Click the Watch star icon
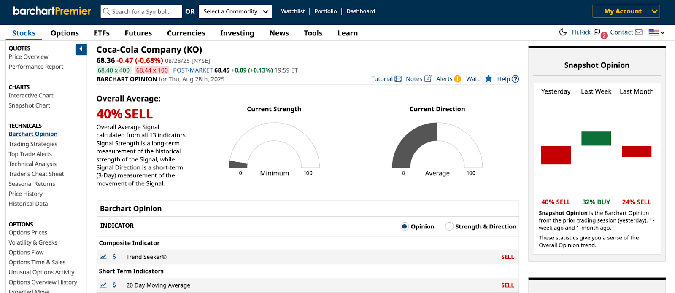This screenshot has width=675, height=293. pos(489,78)
